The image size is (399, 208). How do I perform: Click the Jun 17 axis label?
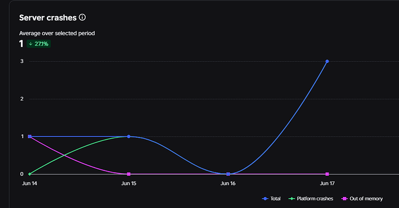(327, 183)
